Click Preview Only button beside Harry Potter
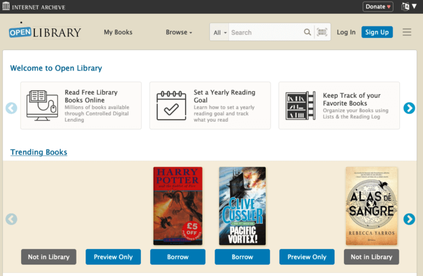This screenshot has height=276, width=423. coord(113,257)
